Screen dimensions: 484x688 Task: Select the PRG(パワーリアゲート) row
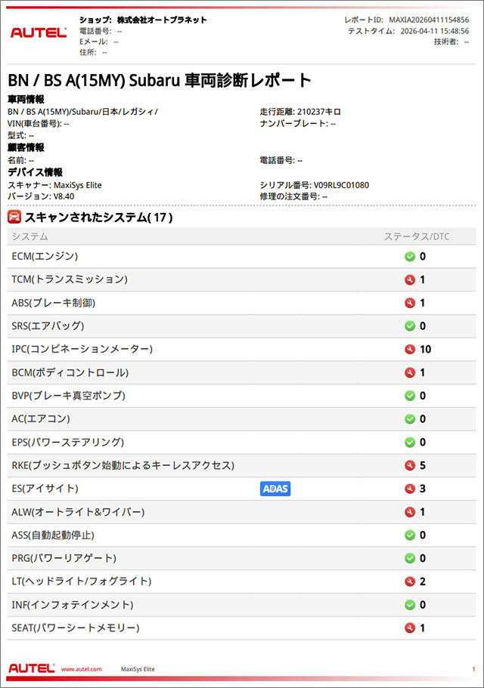coord(241,558)
